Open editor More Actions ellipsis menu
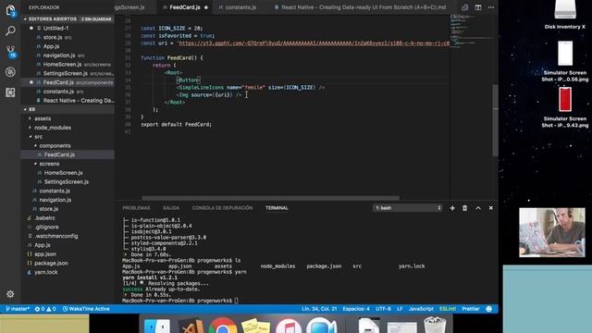Screen dimensions: 592x333 (x=491, y=7)
